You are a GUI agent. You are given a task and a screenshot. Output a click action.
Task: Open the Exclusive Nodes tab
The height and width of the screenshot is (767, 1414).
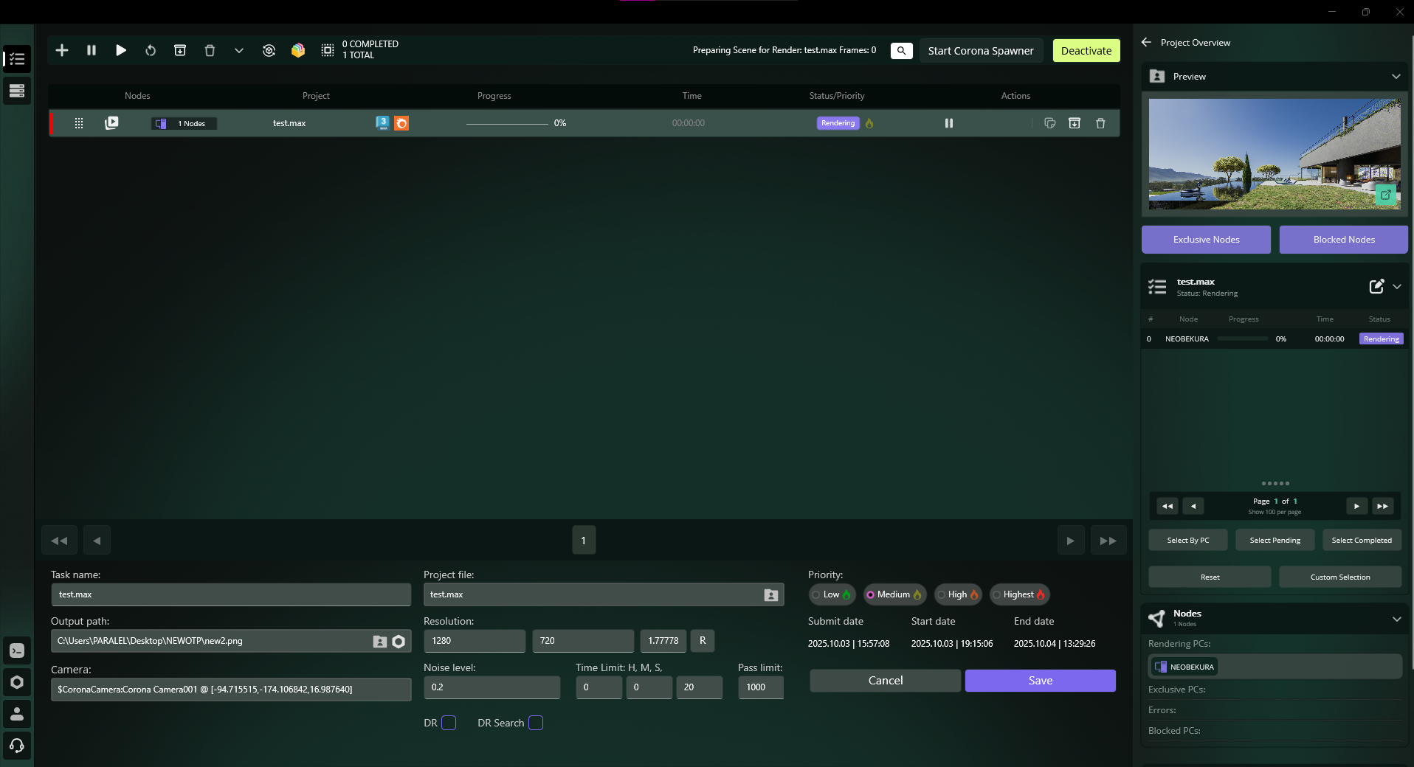1206,240
